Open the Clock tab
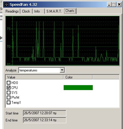 (x=26, y=11)
